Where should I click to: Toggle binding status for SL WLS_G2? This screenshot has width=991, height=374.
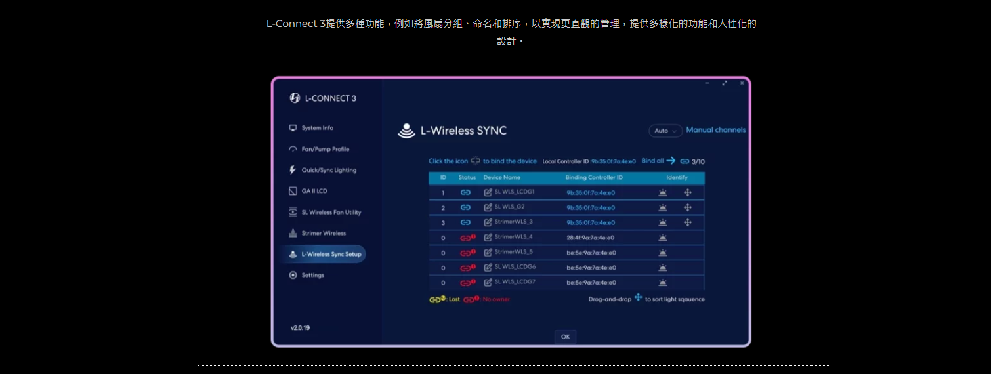[465, 207]
